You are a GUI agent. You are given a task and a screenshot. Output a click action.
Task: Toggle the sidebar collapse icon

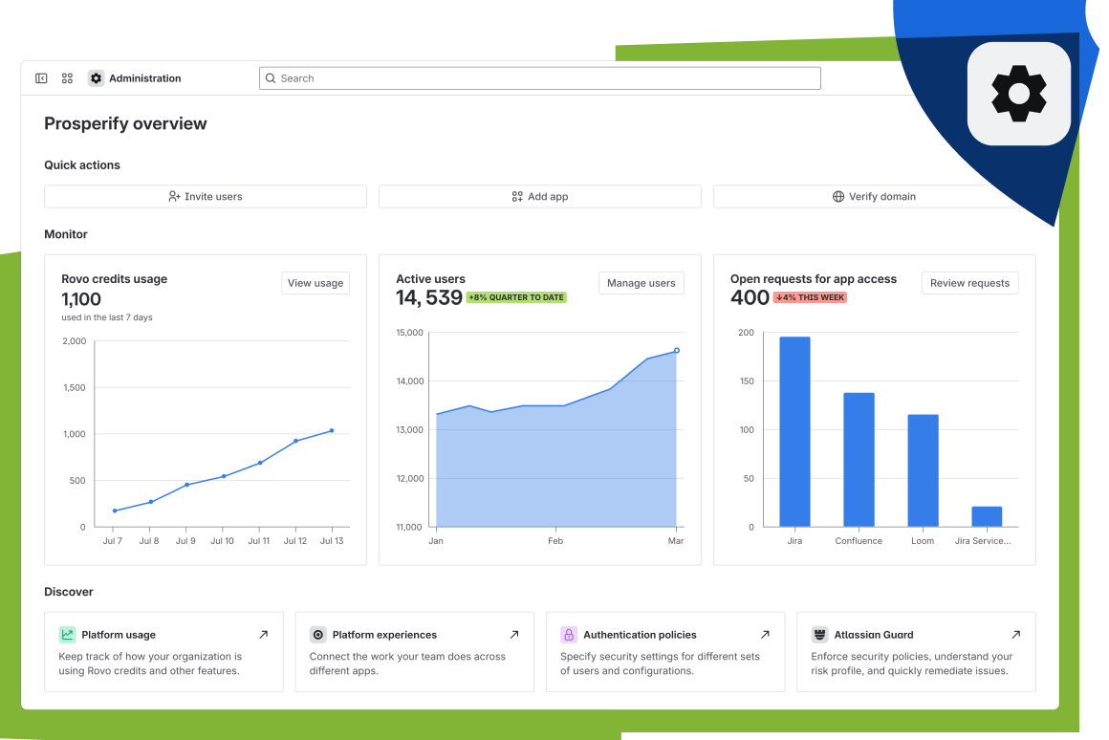click(41, 78)
